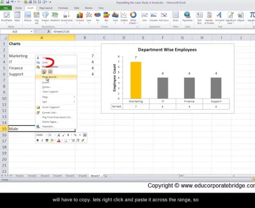Open the mini toolbar font size dropdown
The height and width of the screenshot is (208, 255).
click(55, 135)
